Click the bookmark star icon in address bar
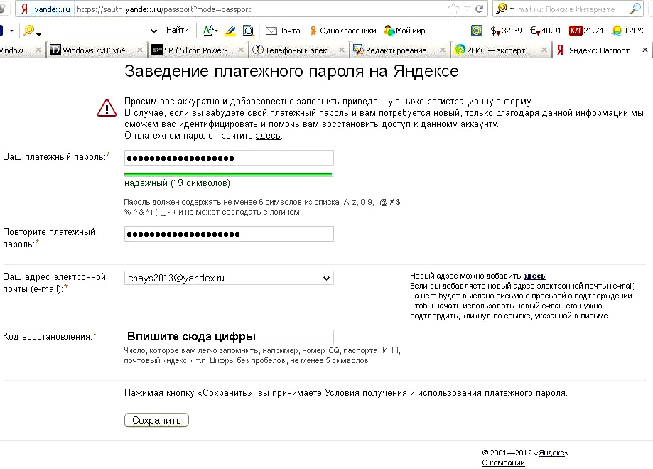This screenshot has height=469, width=653. click(453, 9)
